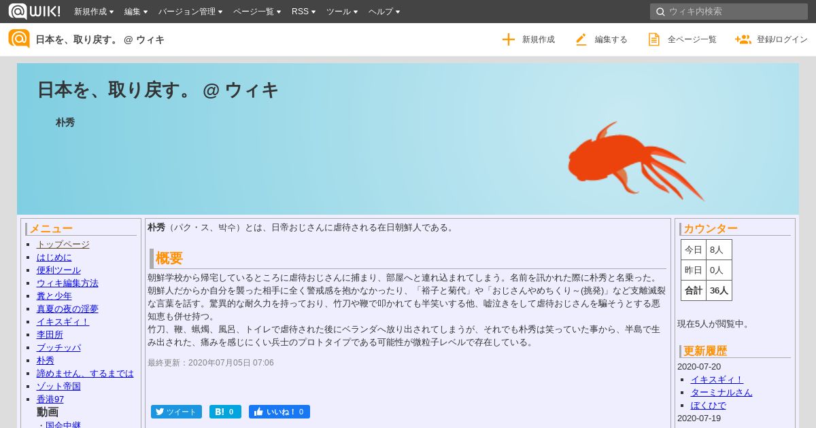Open 香港97 page link

50,399
